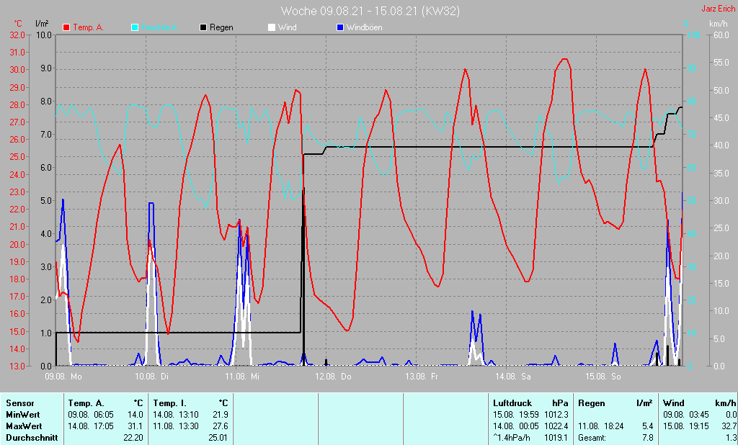Select the Luftdruck column header
Screen dimensions: 738x445
pos(511,403)
